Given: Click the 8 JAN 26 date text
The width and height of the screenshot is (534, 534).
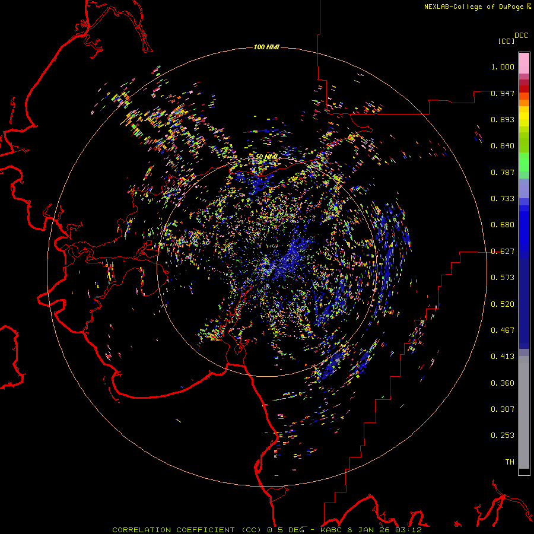Looking at the screenshot, I should (368, 530).
